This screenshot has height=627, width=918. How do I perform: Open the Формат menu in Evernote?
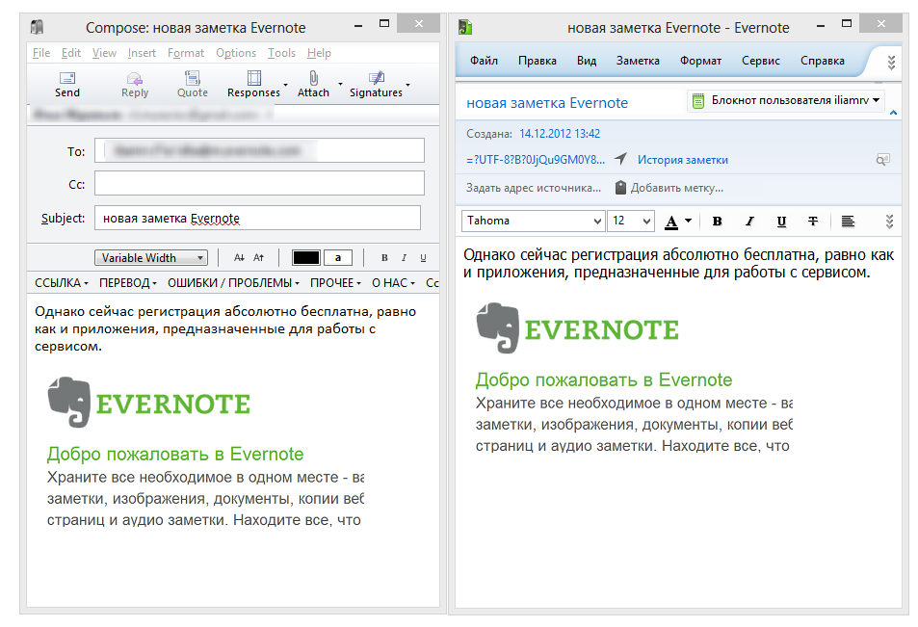click(x=700, y=61)
